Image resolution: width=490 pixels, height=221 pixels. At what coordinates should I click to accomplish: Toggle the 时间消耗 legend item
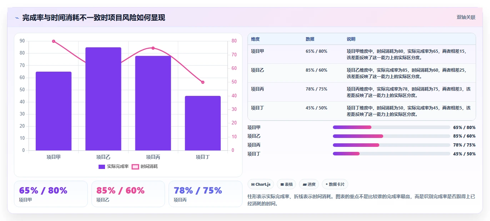pos(145,166)
